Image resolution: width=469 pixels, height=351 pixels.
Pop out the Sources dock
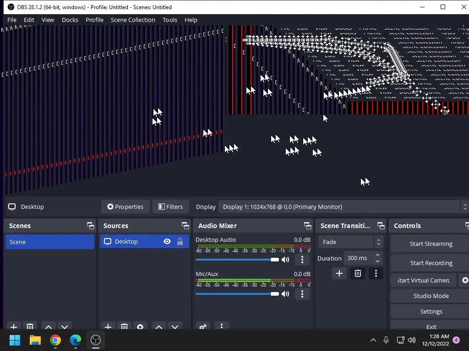point(185,226)
